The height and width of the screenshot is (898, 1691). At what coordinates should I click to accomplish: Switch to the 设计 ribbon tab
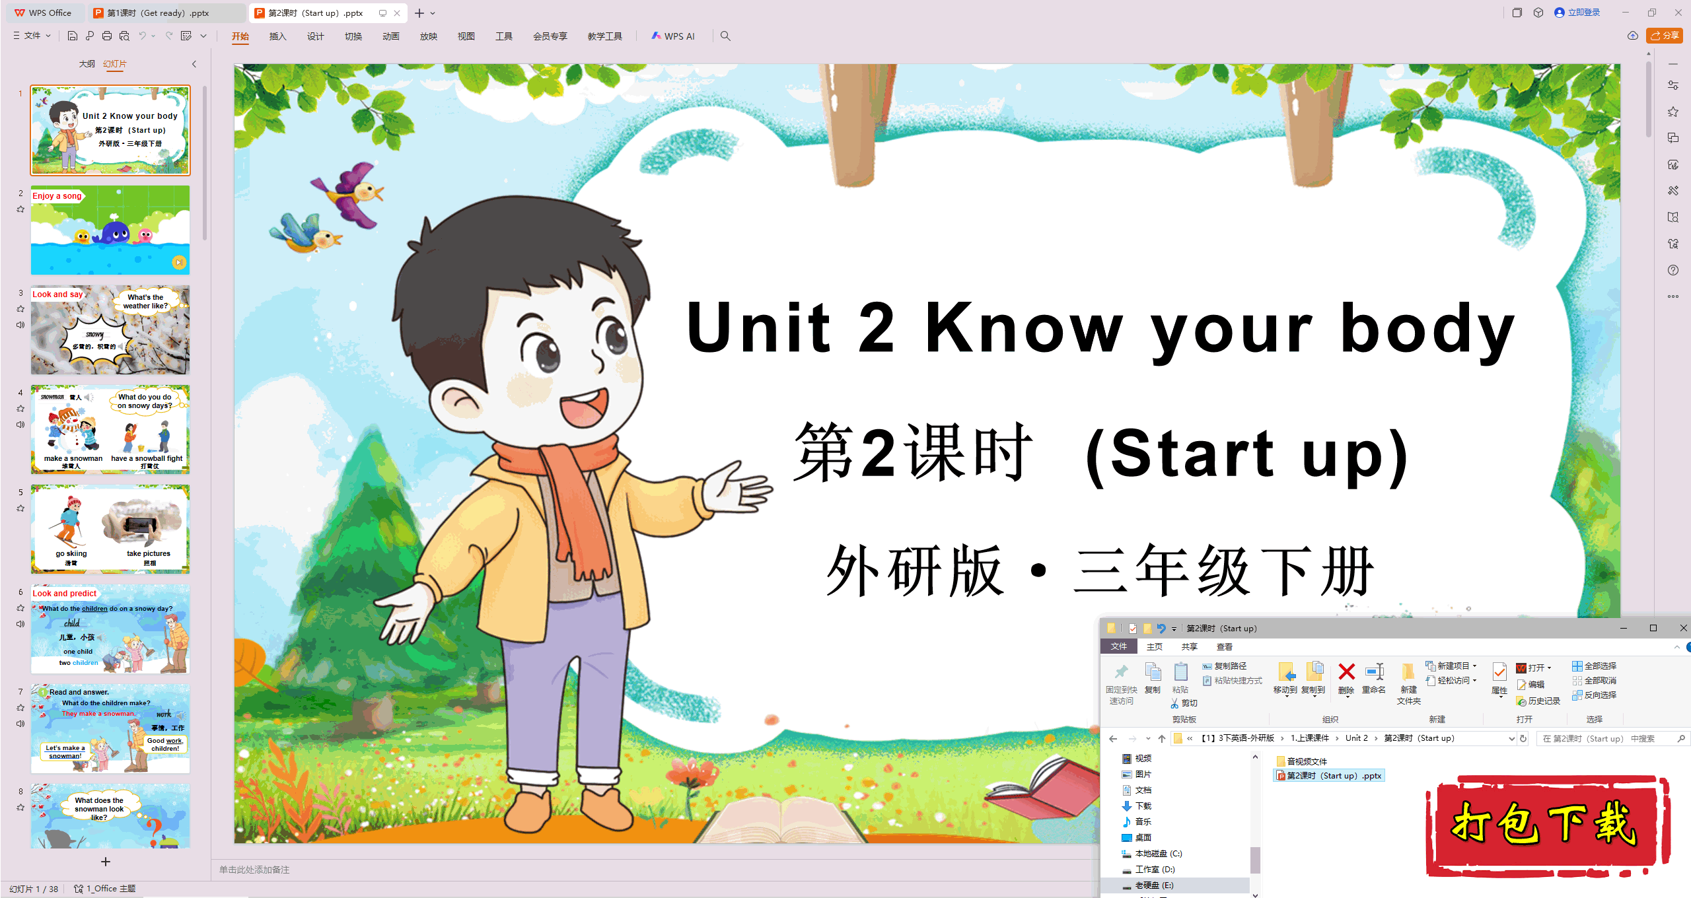316,36
